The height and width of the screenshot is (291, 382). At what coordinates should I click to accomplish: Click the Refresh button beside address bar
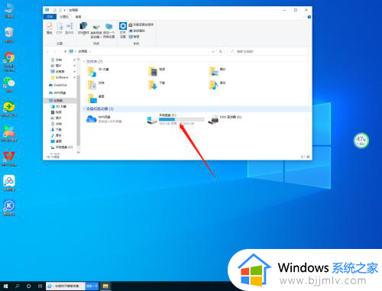221,51
